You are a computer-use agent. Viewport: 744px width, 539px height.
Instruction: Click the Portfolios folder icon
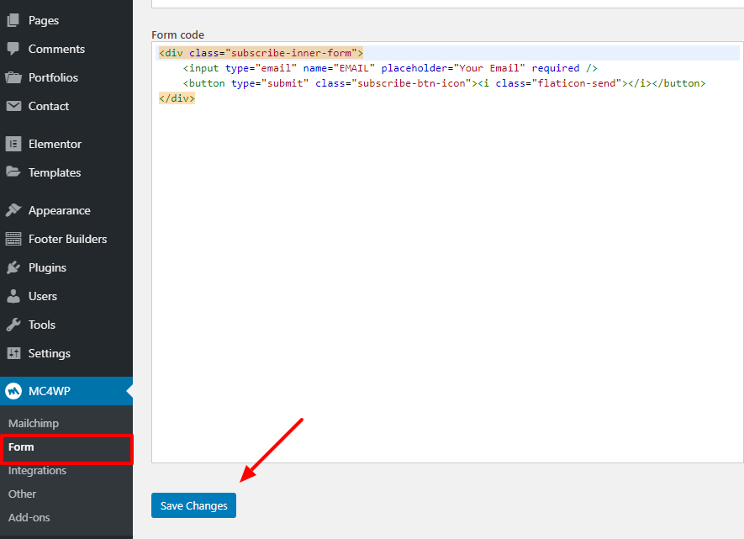click(13, 77)
